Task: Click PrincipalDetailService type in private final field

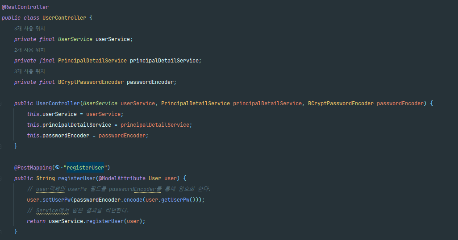Action: point(92,60)
